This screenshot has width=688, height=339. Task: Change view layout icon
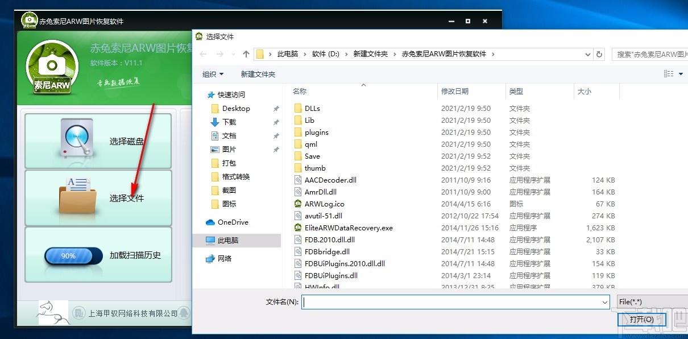(x=668, y=74)
